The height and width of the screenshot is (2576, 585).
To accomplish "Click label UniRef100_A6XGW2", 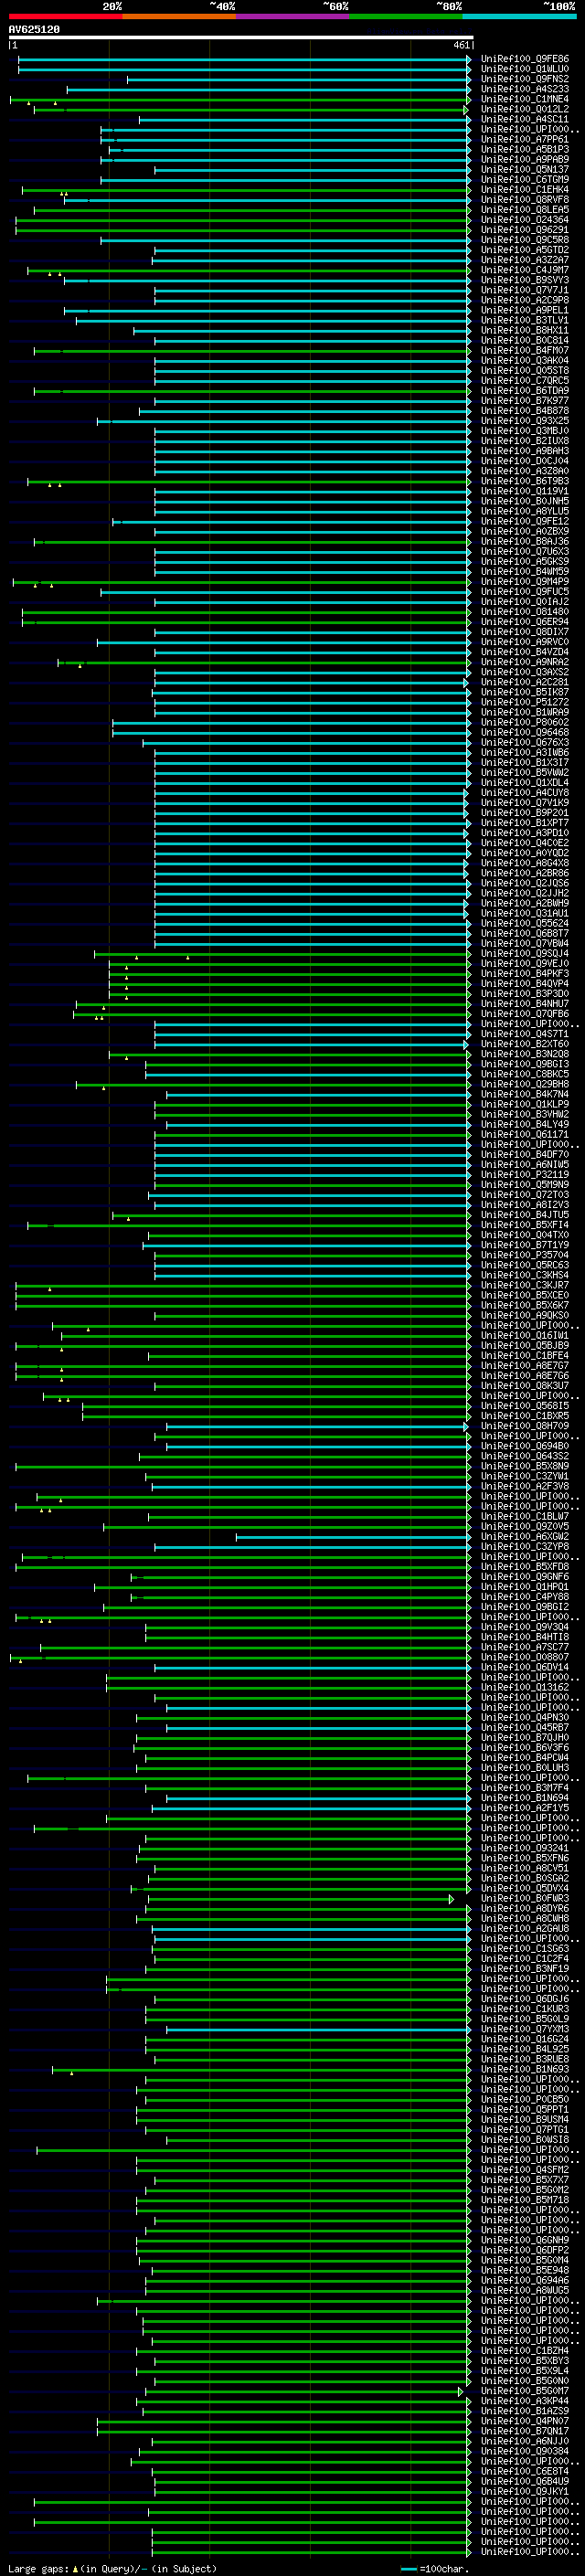I will (525, 1536).
